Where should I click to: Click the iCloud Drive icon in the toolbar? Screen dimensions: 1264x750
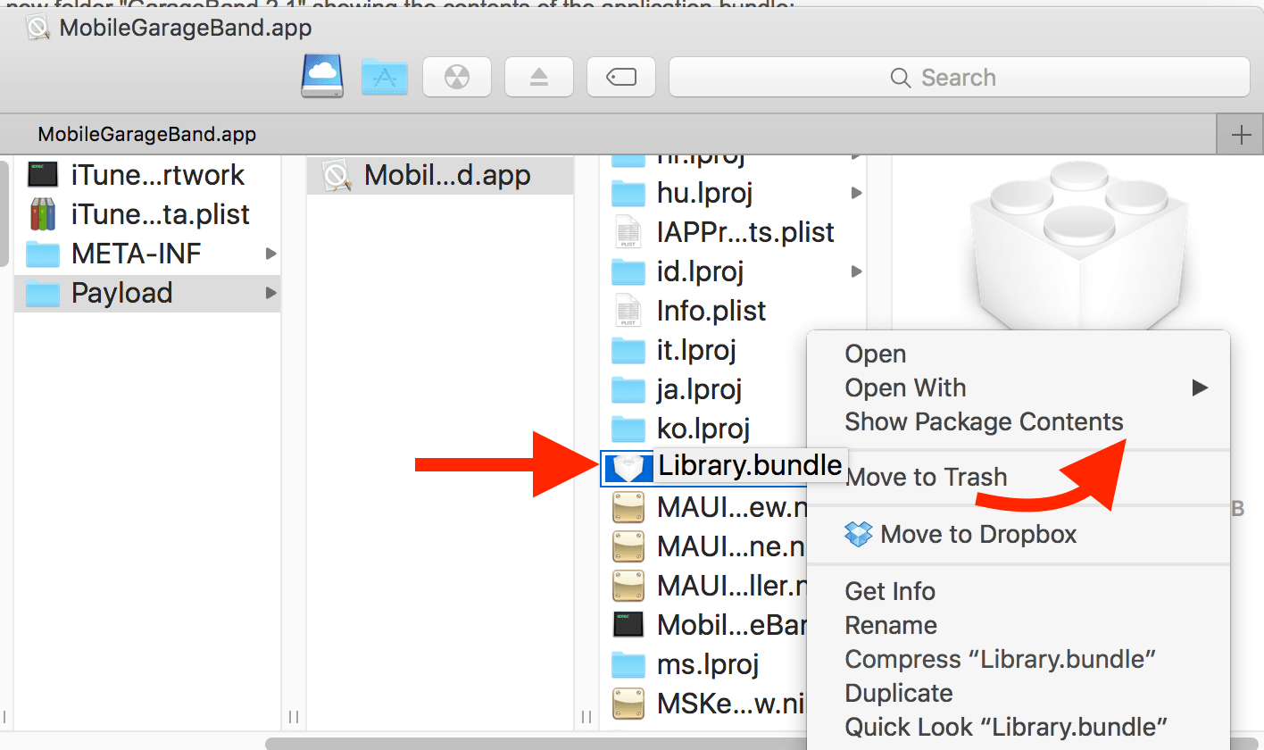click(x=321, y=76)
